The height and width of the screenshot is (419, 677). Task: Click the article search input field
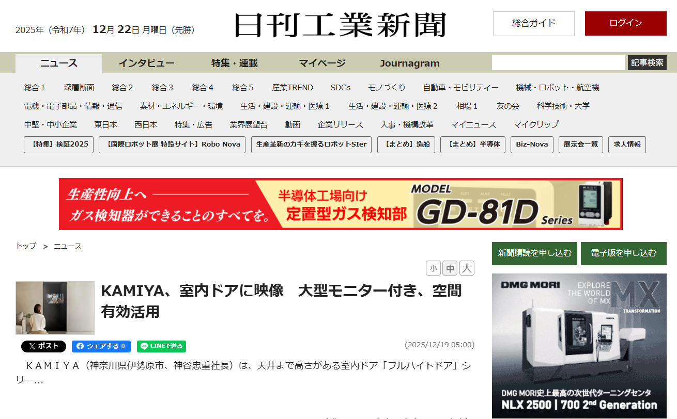coord(558,63)
